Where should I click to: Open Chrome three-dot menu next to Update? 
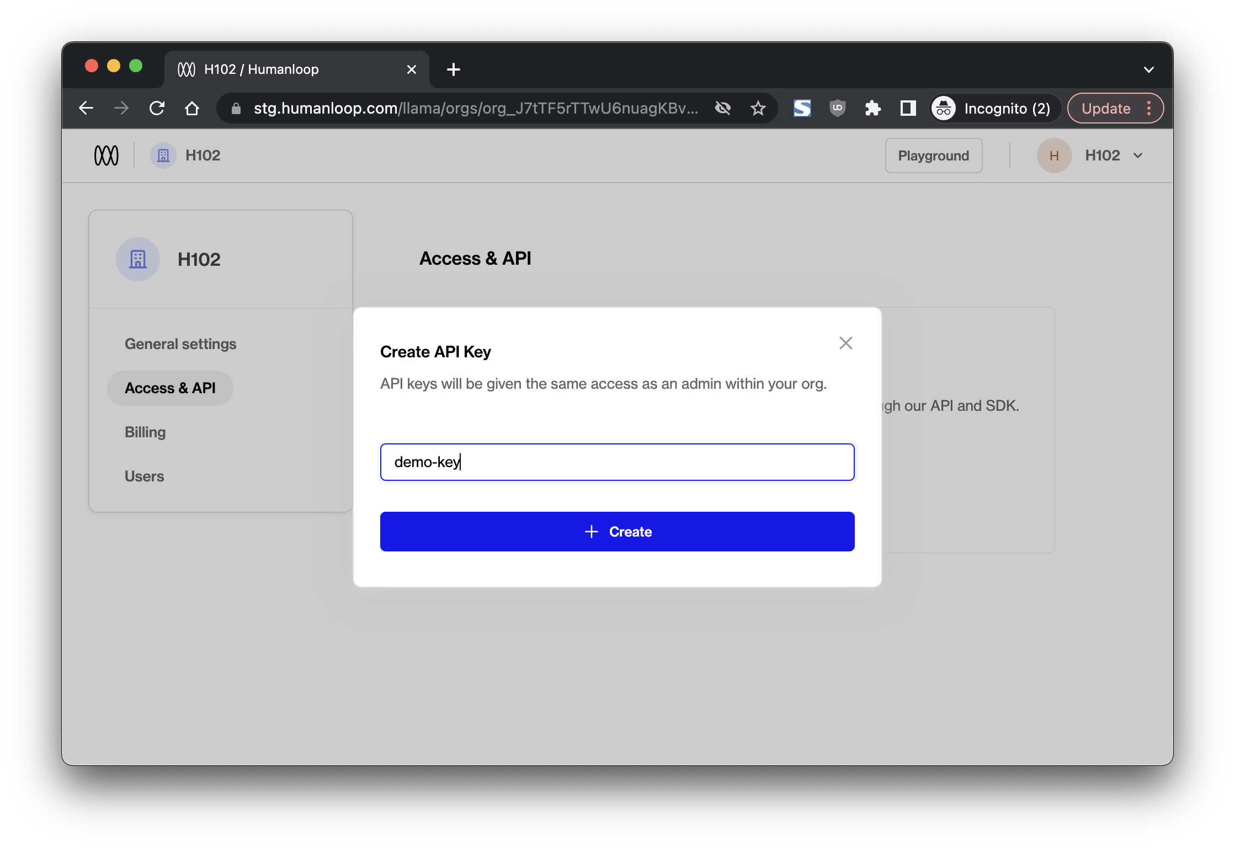tap(1149, 108)
